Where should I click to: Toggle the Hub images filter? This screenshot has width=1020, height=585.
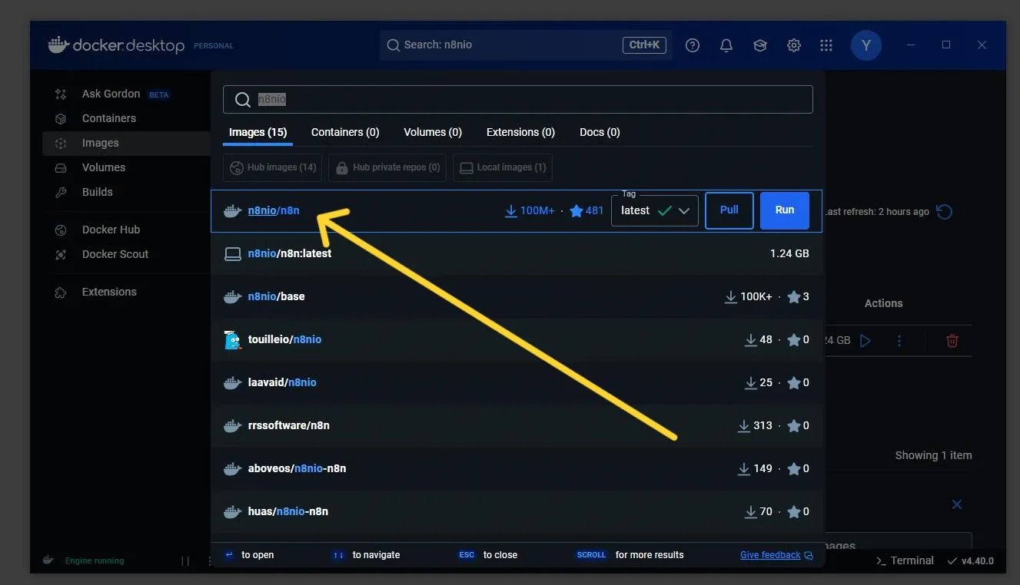[273, 167]
